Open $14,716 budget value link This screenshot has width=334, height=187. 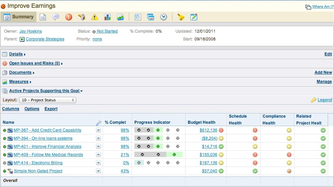tap(210, 147)
